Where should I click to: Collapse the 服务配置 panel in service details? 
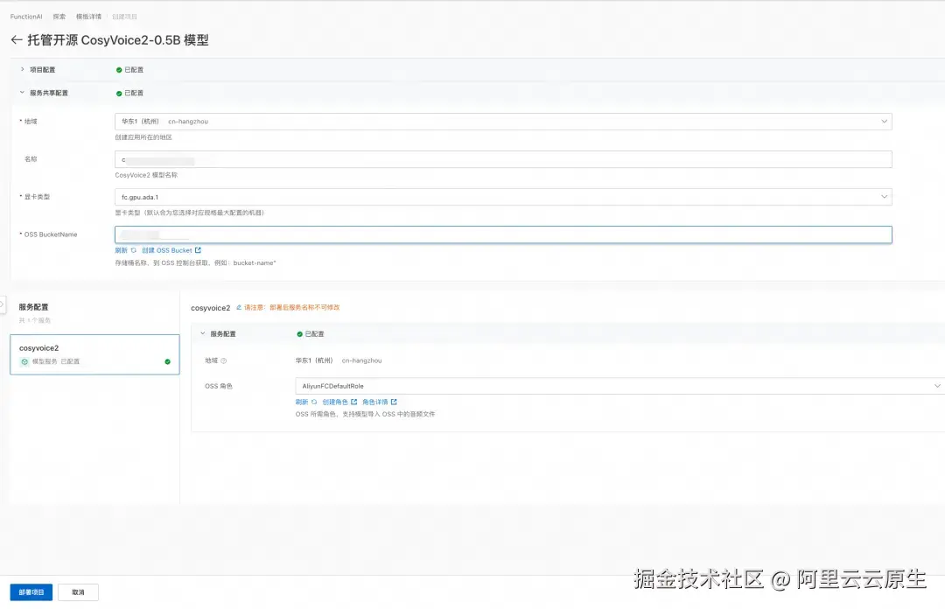[202, 333]
